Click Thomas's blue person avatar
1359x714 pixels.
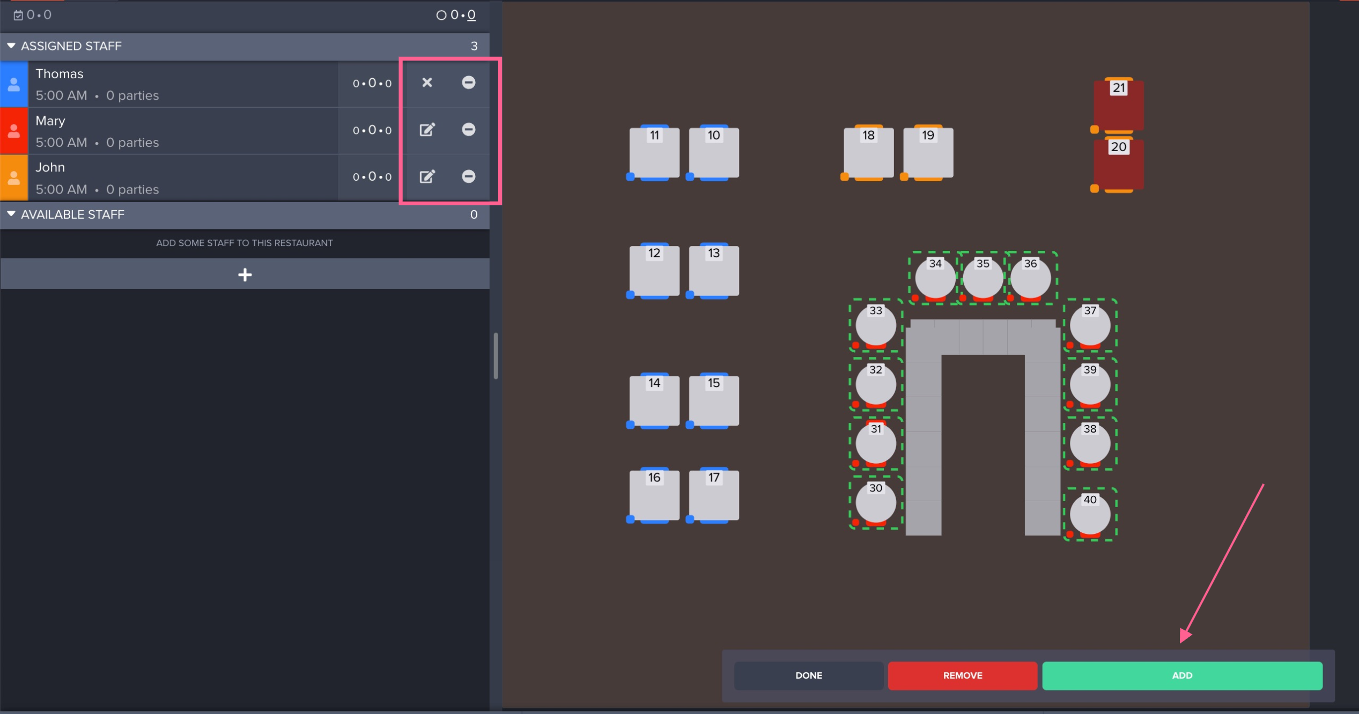click(x=14, y=84)
